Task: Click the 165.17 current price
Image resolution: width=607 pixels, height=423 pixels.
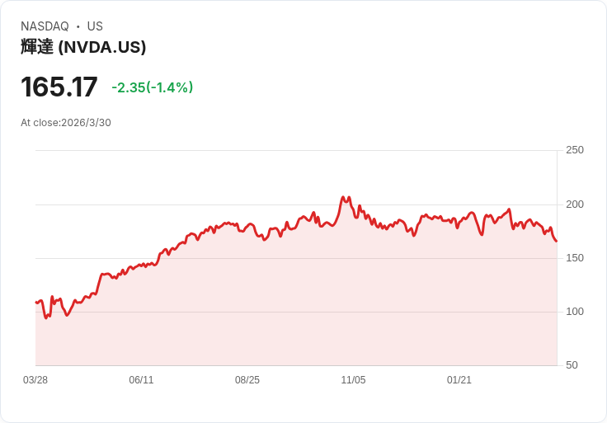Action: point(59,87)
